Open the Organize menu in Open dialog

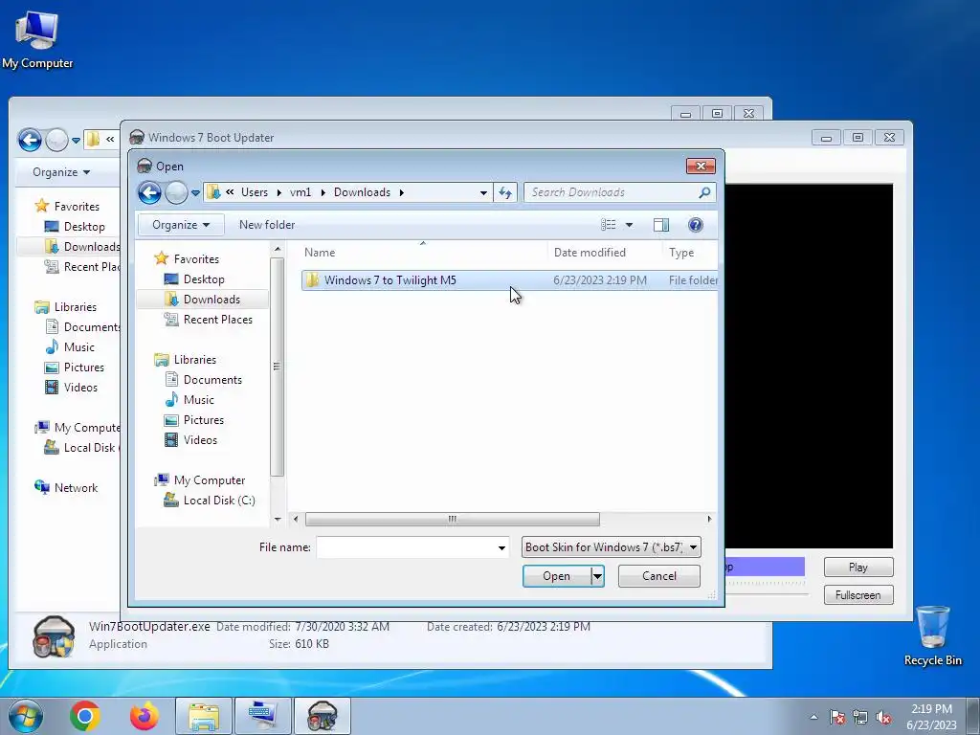pos(181,225)
